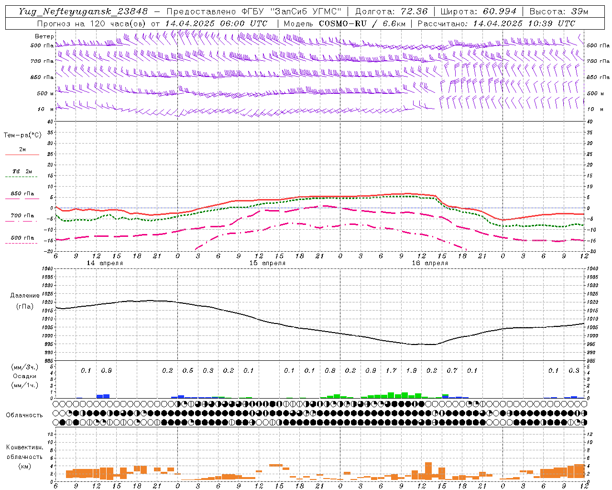This screenshot has height=490, width=612.
Task: Click the 0.7 precipitation amount
Action: pyautogui.click(x=452, y=371)
